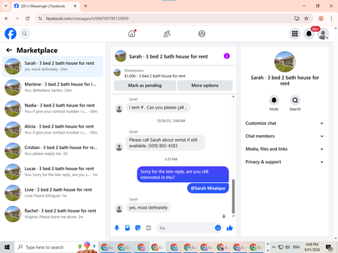The width and height of the screenshot is (338, 253).
Task: Open Lucas's conversation in the list
Action: click(x=53, y=171)
